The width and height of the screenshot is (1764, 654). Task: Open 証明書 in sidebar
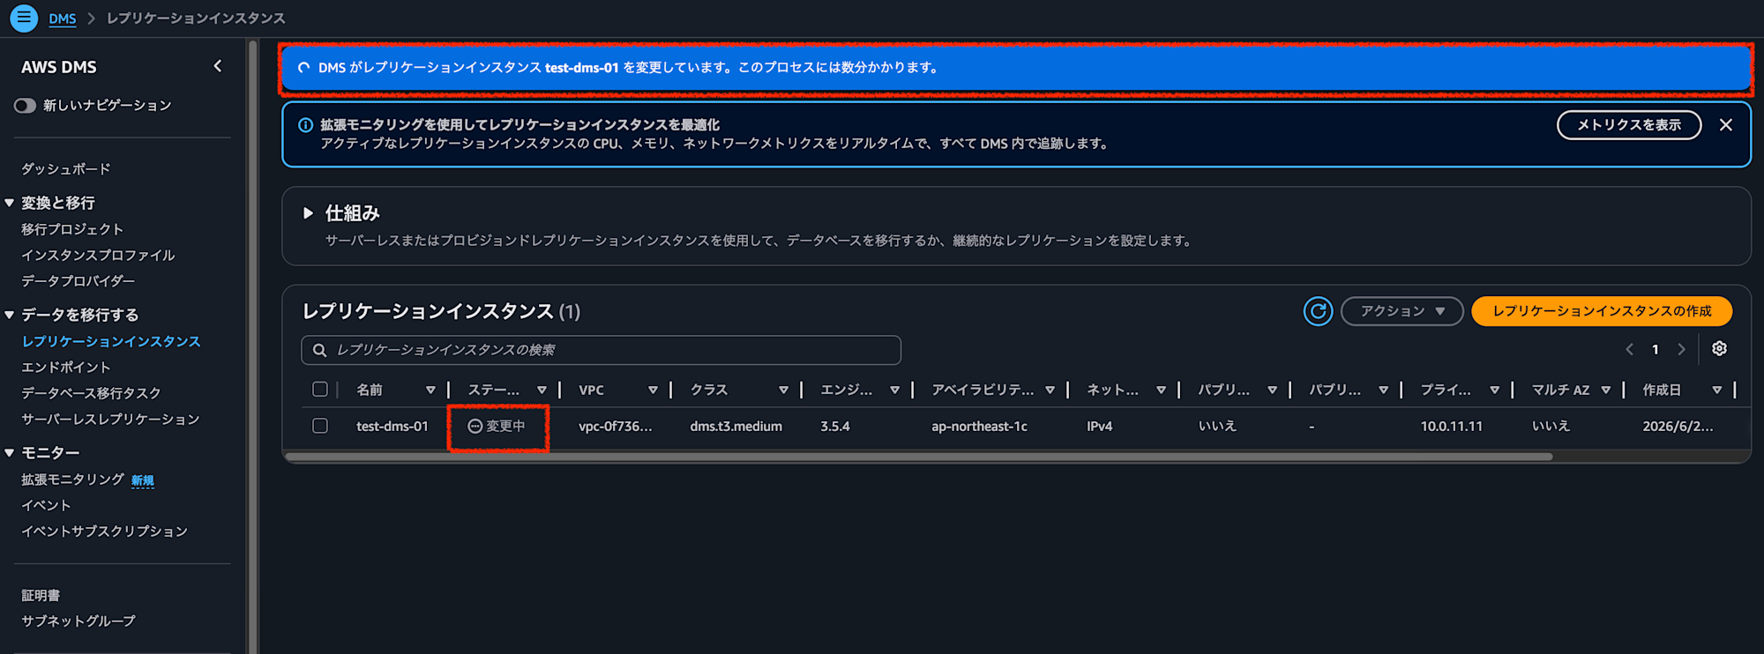click(41, 596)
